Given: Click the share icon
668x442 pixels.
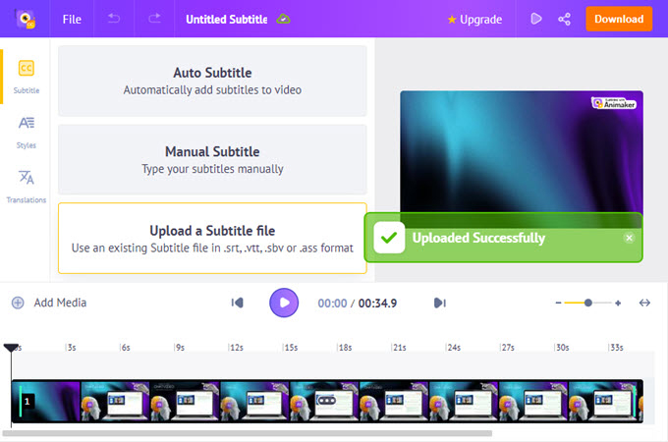Looking at the screenshot, I should click(x=565, y=19).
